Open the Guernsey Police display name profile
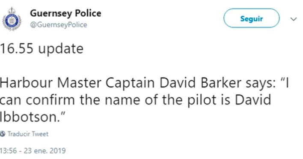 (65, 14)
